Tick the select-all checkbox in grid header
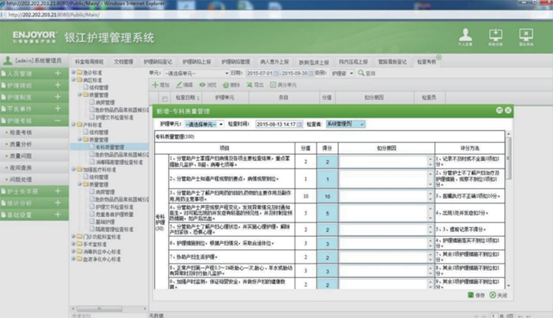Screen dimensions: 553x318 pyautogui.click(x=164, y=99)
